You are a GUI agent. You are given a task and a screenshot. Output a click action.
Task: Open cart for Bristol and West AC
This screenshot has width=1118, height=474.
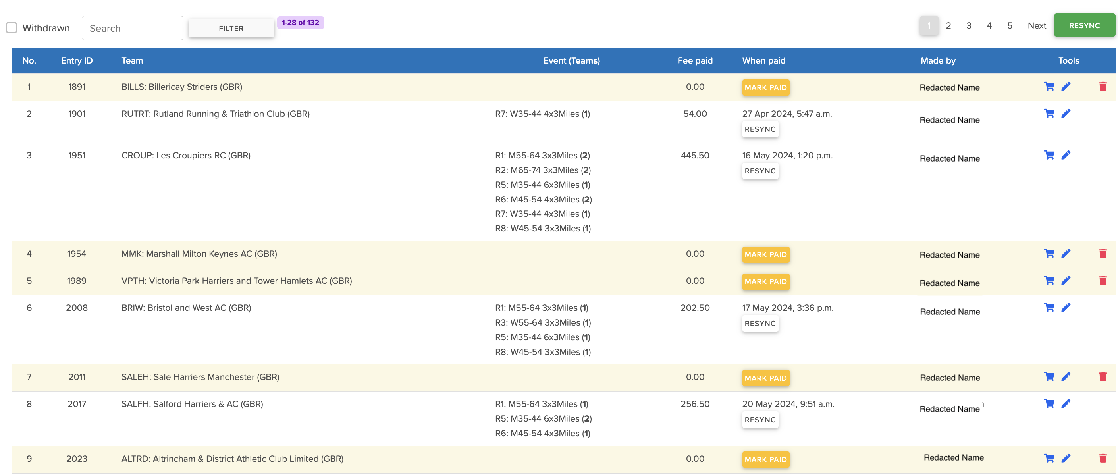(1049, 307)
